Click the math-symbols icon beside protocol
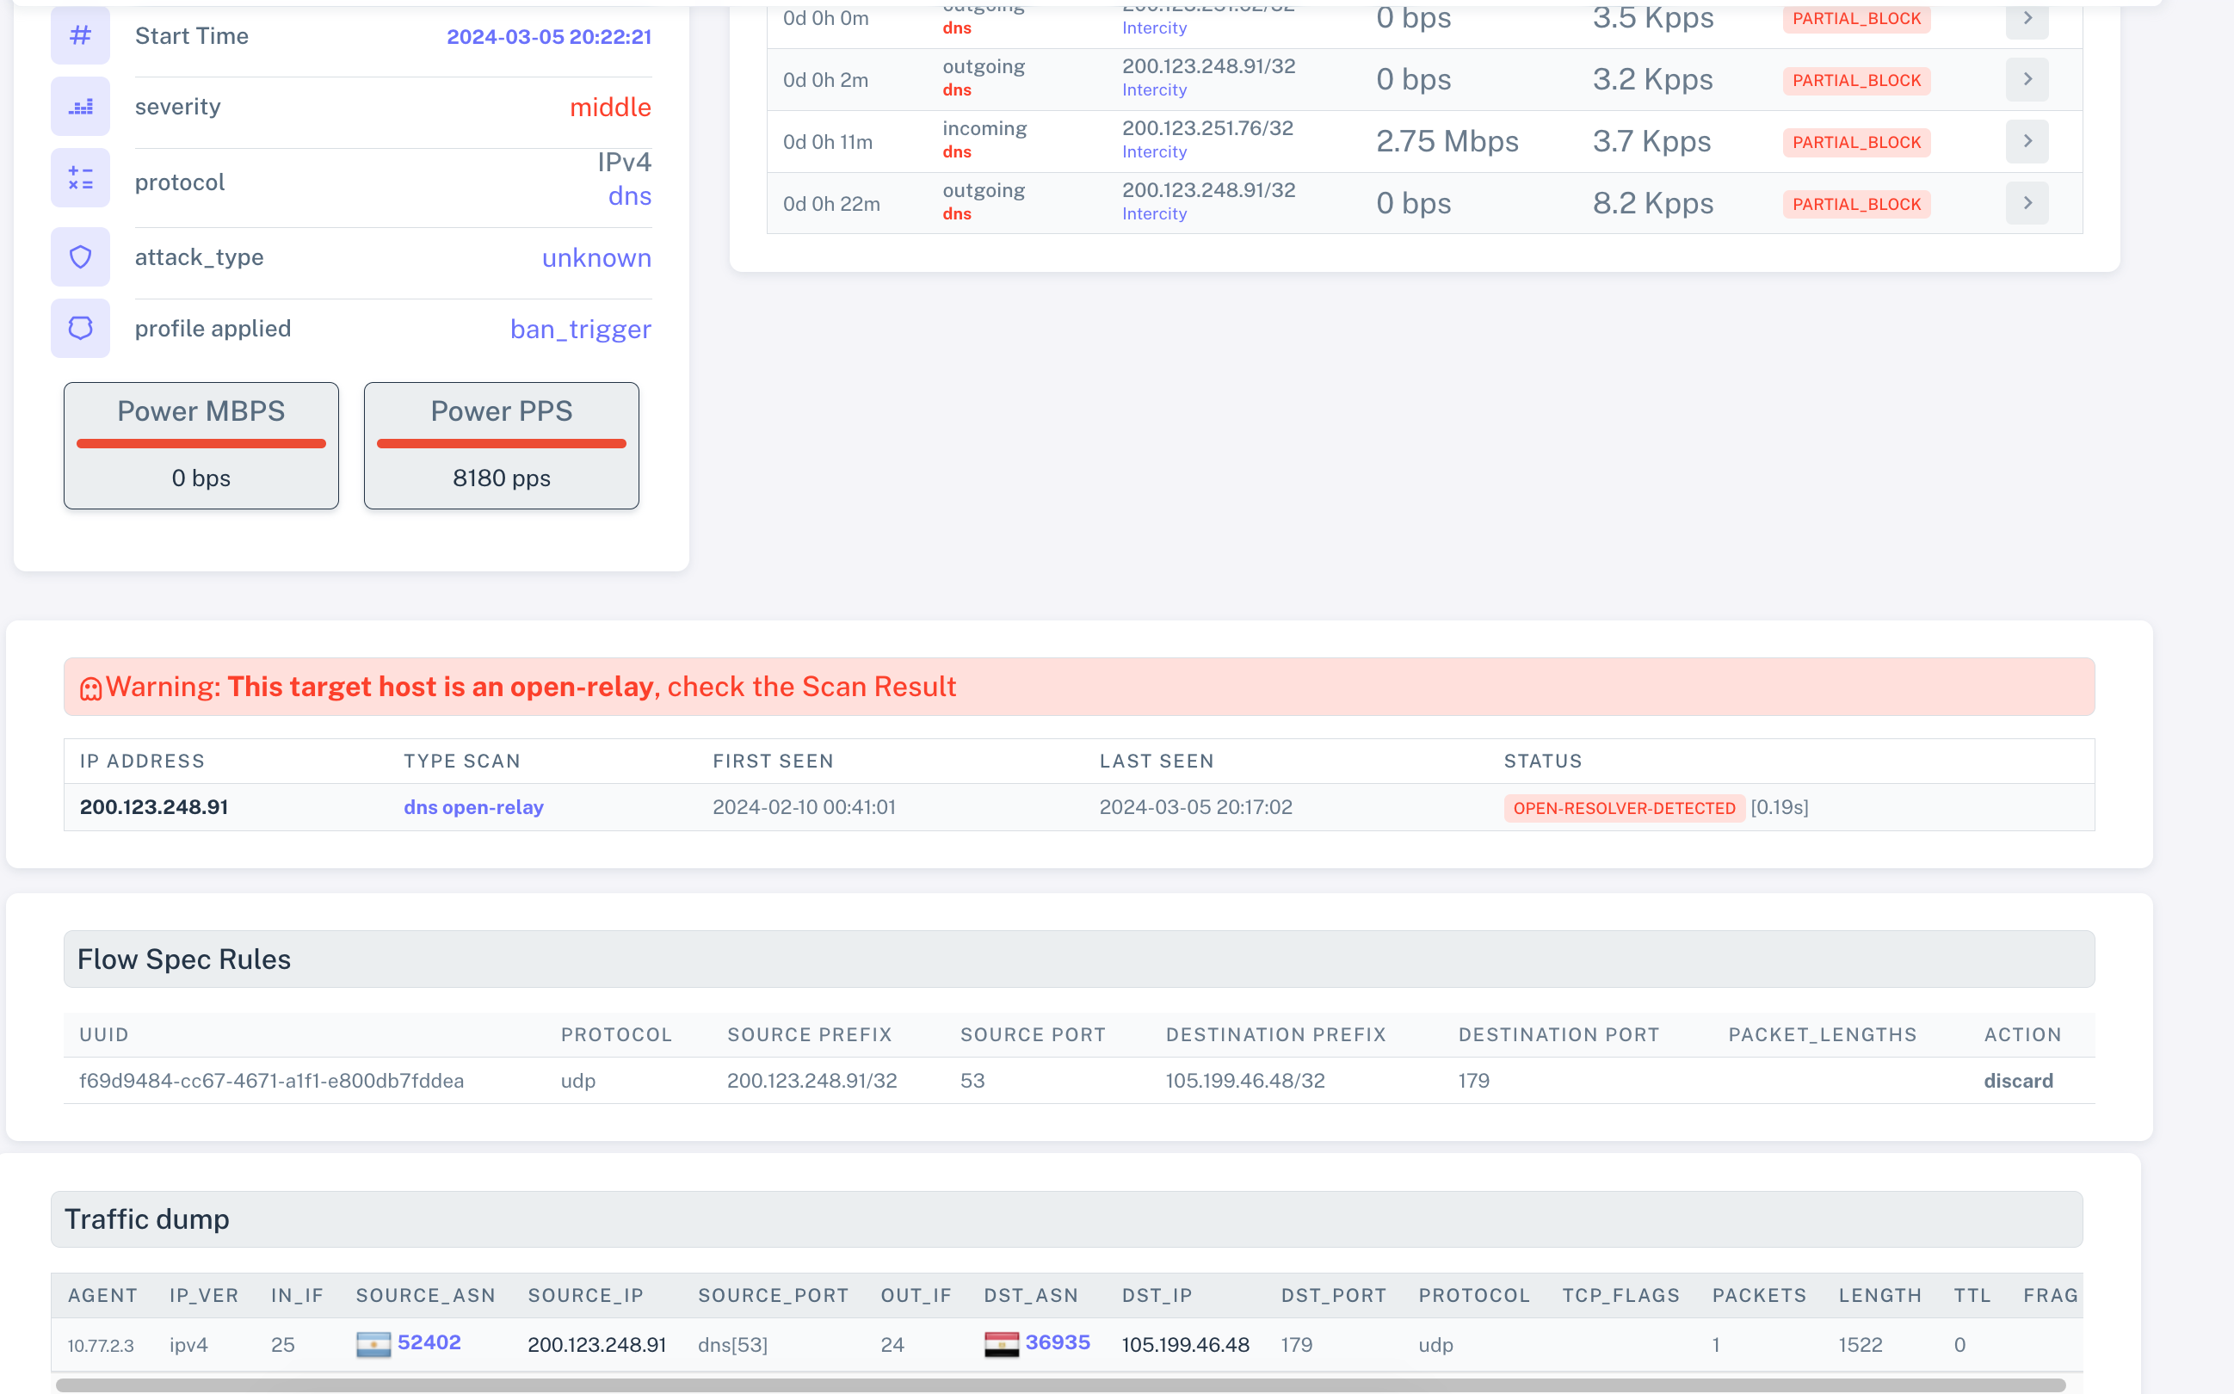 [x=80, y=178]
